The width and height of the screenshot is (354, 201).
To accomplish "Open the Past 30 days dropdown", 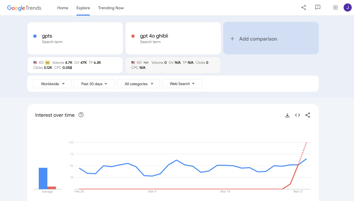I will [x=94, y=84].
